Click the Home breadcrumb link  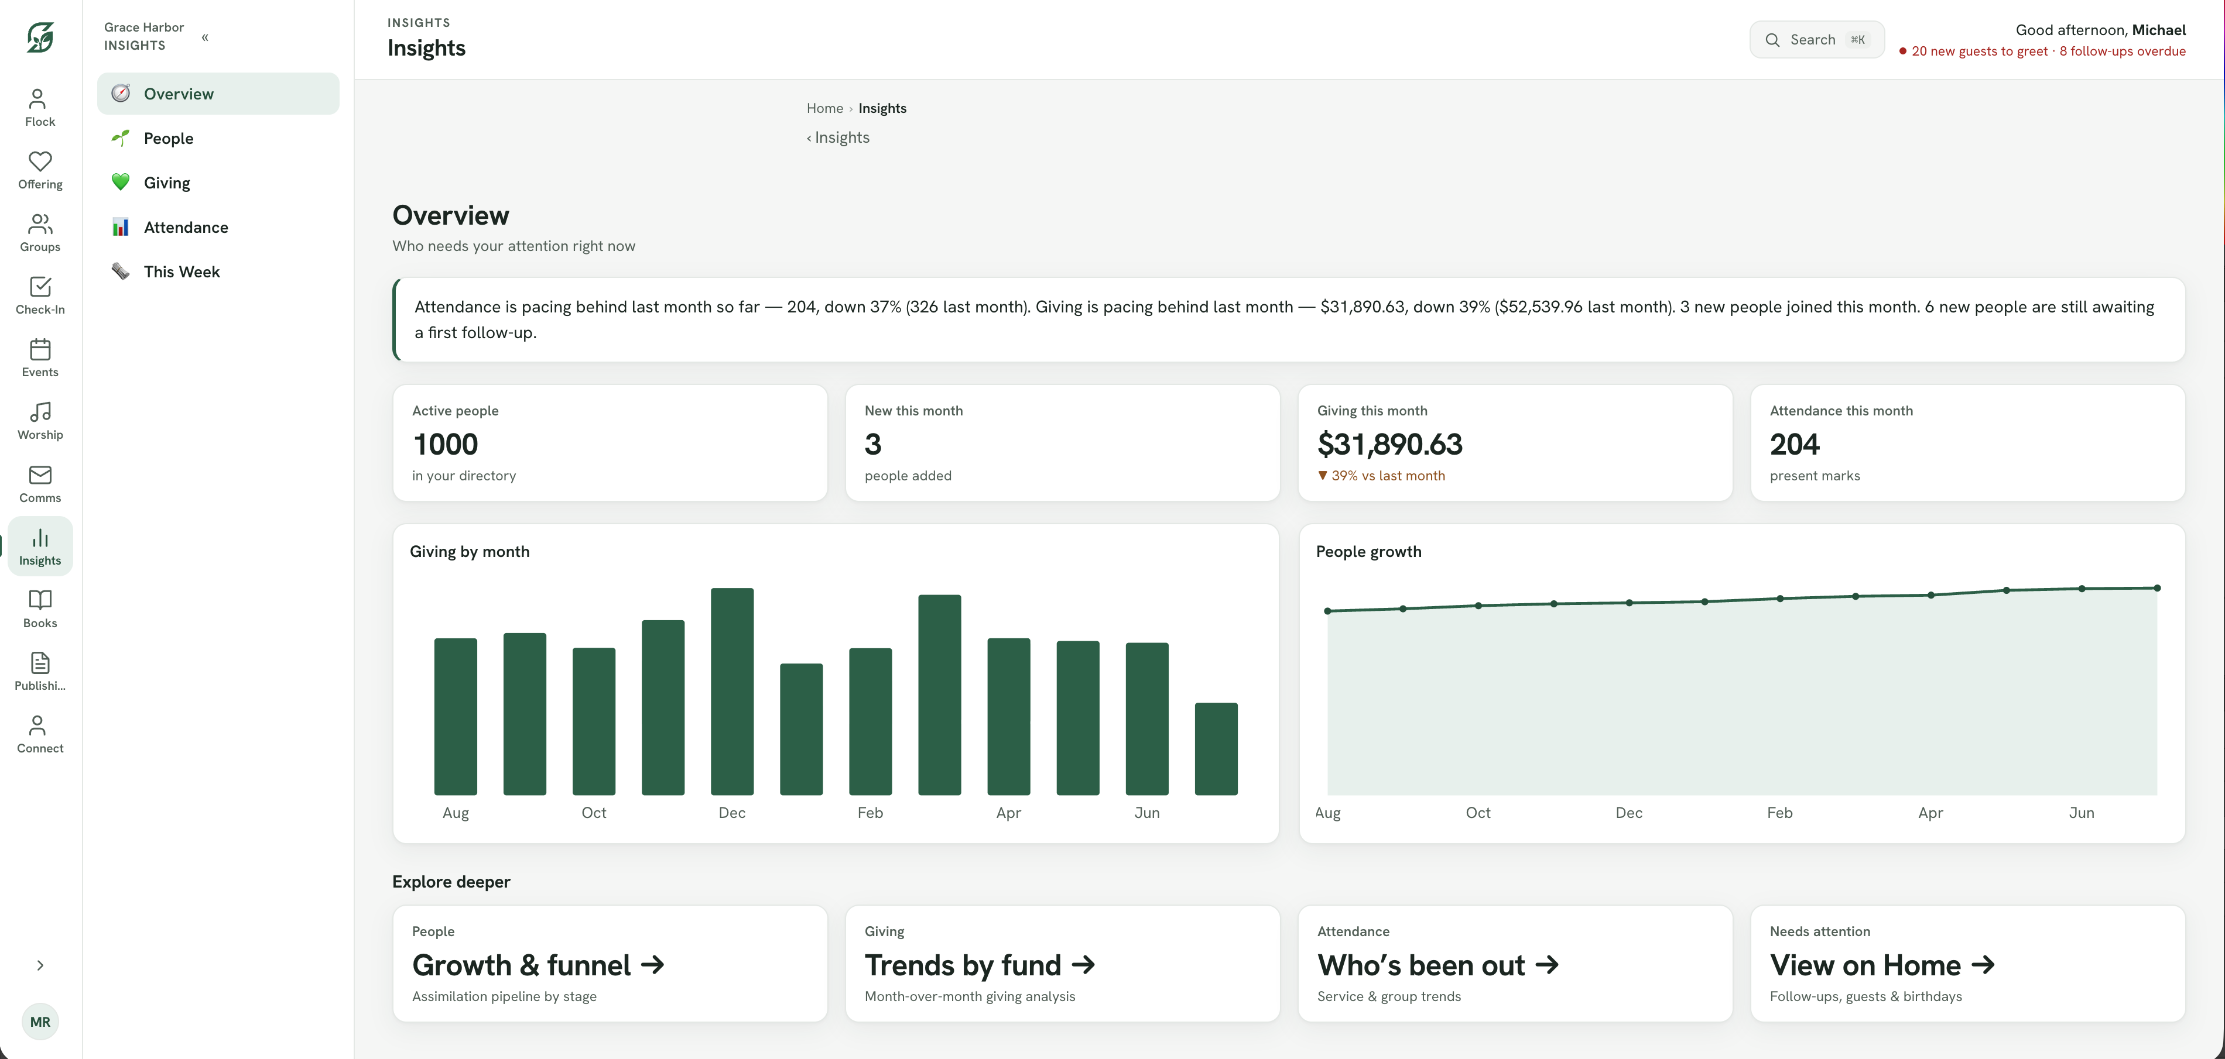824,108
